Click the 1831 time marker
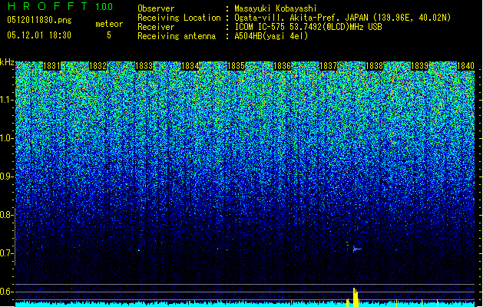Image resolution: width=483 pixels, height=307 pixels. [51, 66]
